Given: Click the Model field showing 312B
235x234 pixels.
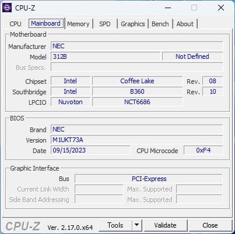Looking at the screenshot, I should point(106,56).
